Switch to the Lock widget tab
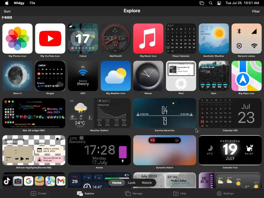 [x=131, y=183]
